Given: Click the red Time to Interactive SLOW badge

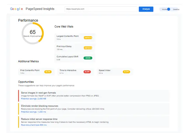Looking at the screenshot, I should point(87,72).
